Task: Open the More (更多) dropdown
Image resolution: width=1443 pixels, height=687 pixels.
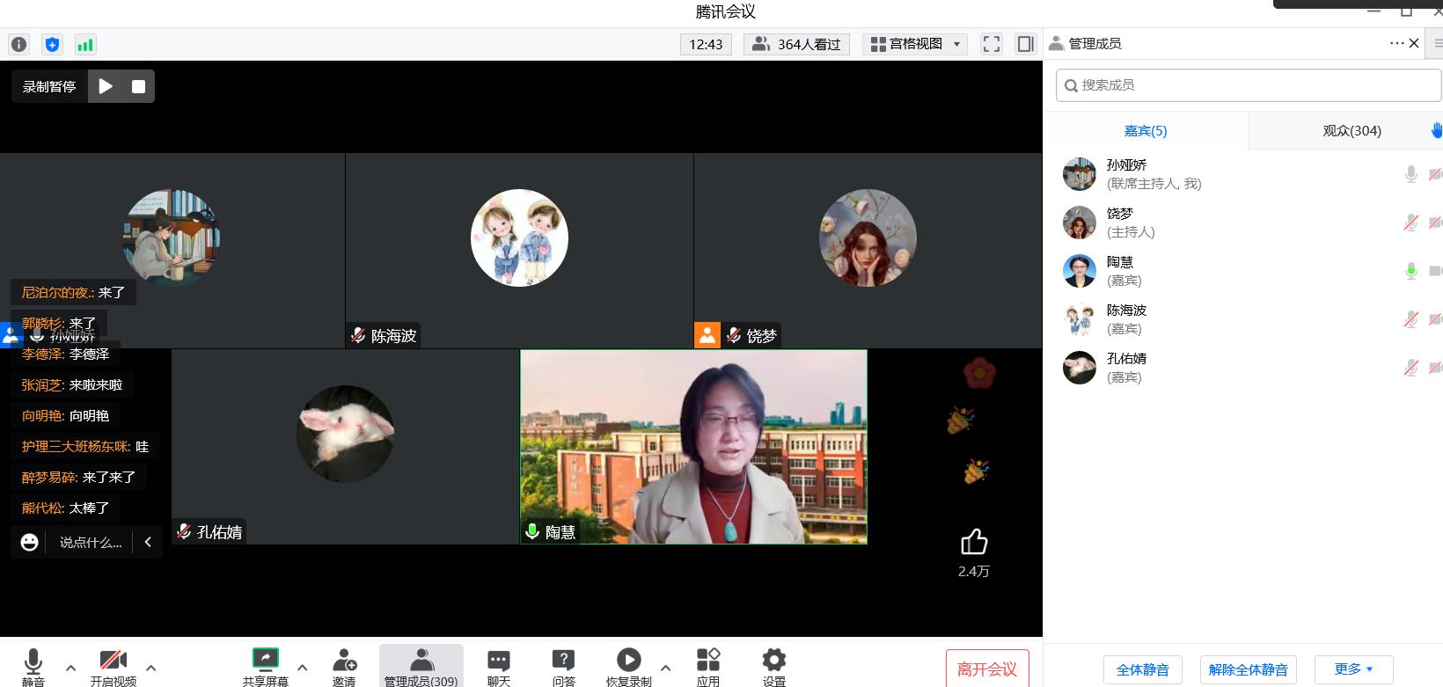Action: (1352, 669)
